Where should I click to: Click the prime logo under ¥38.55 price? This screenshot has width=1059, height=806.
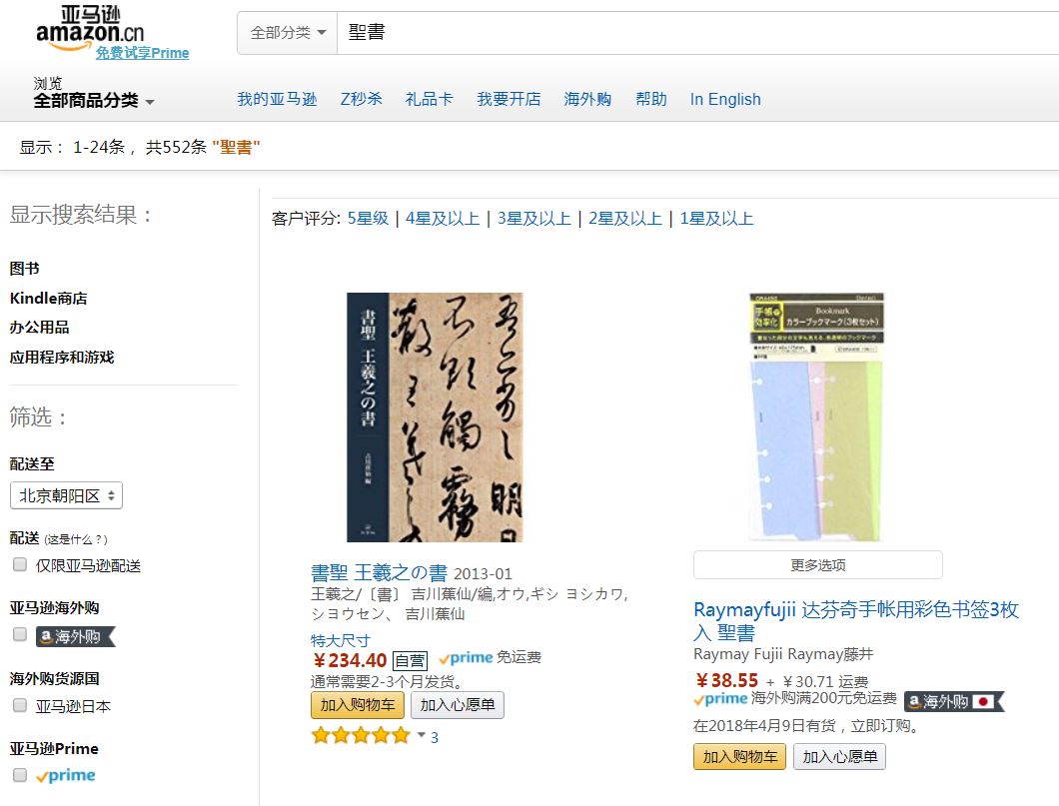pos(720,699)
